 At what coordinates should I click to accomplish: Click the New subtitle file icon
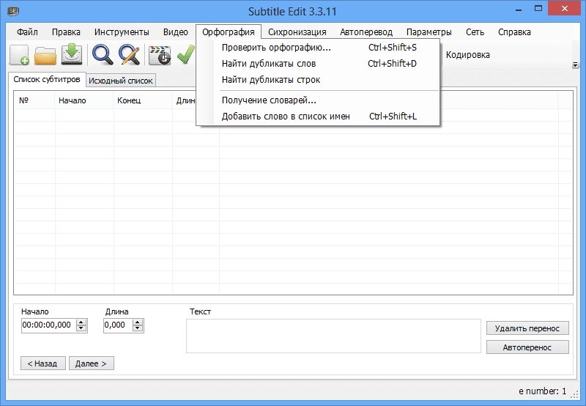(20, 55)
